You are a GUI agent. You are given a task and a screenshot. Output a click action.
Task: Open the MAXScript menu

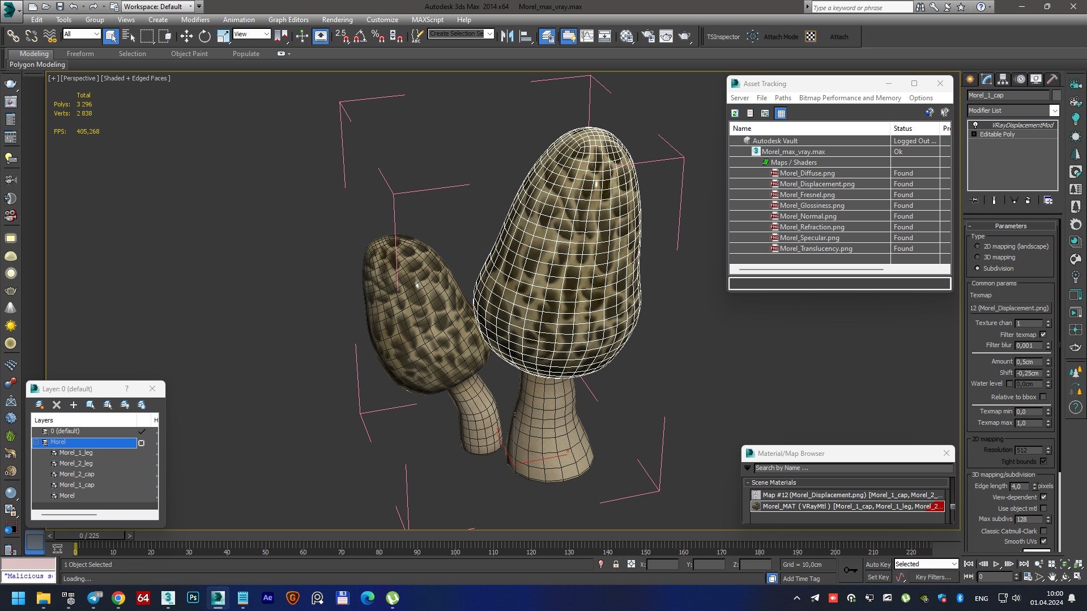click(427, 20)
